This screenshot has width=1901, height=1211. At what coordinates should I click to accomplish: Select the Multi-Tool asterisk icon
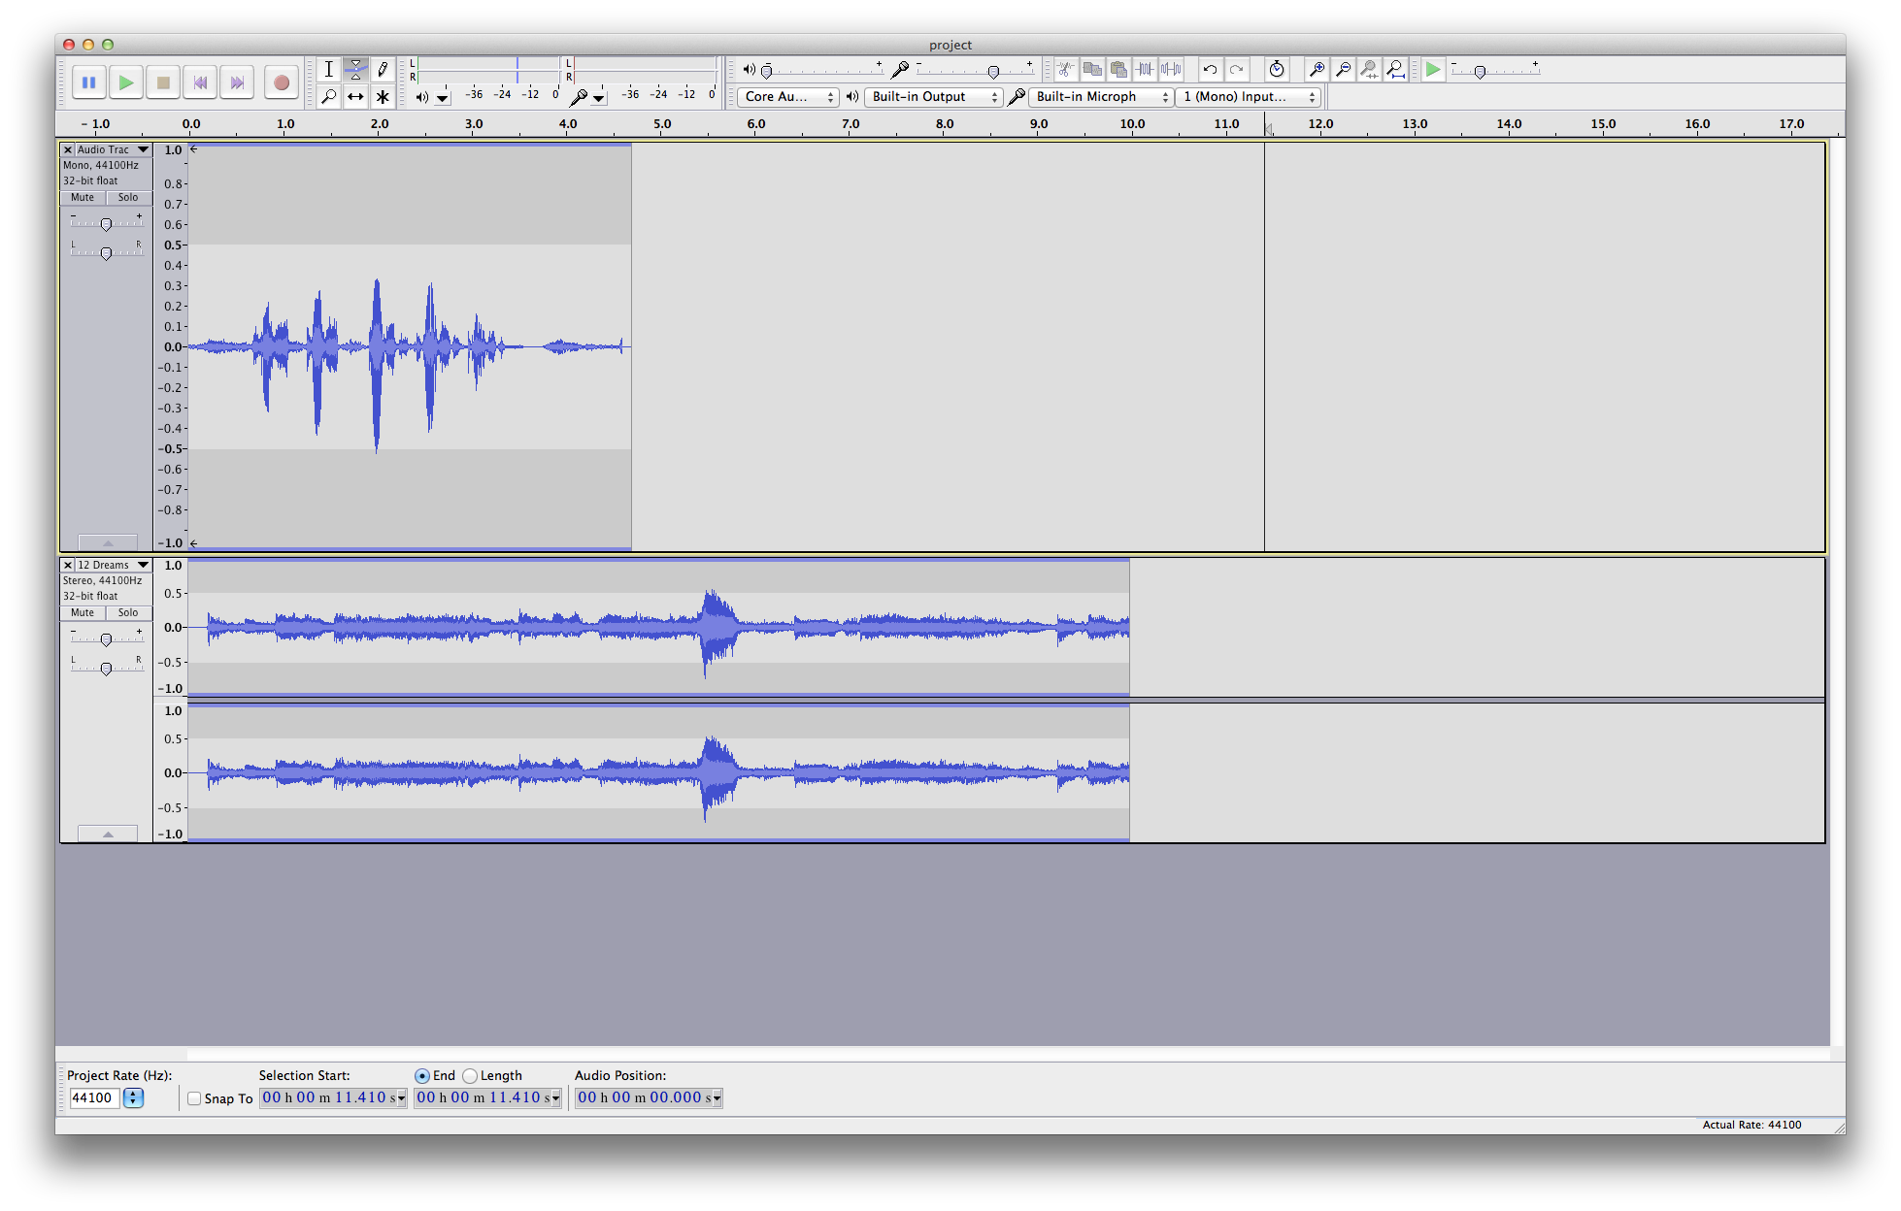pos(383,96)
